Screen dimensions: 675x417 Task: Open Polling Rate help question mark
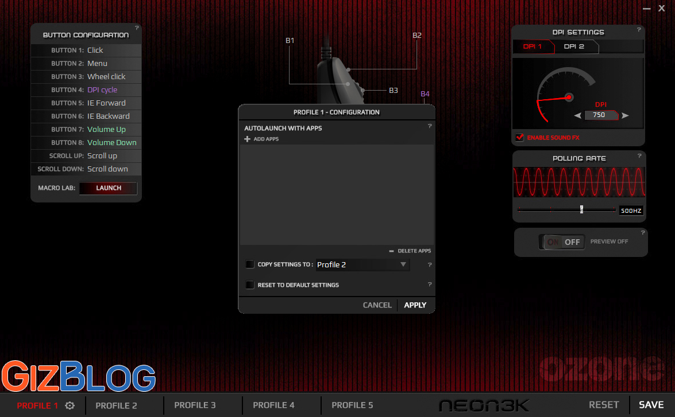(x=639, y=155)
